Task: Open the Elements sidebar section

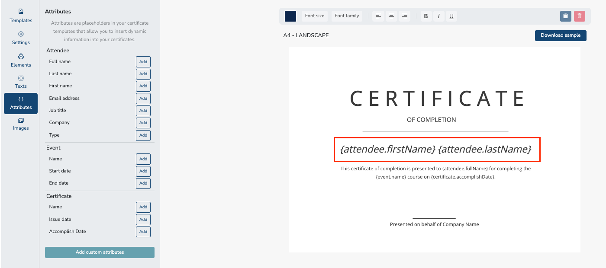Action: (21, 60)
